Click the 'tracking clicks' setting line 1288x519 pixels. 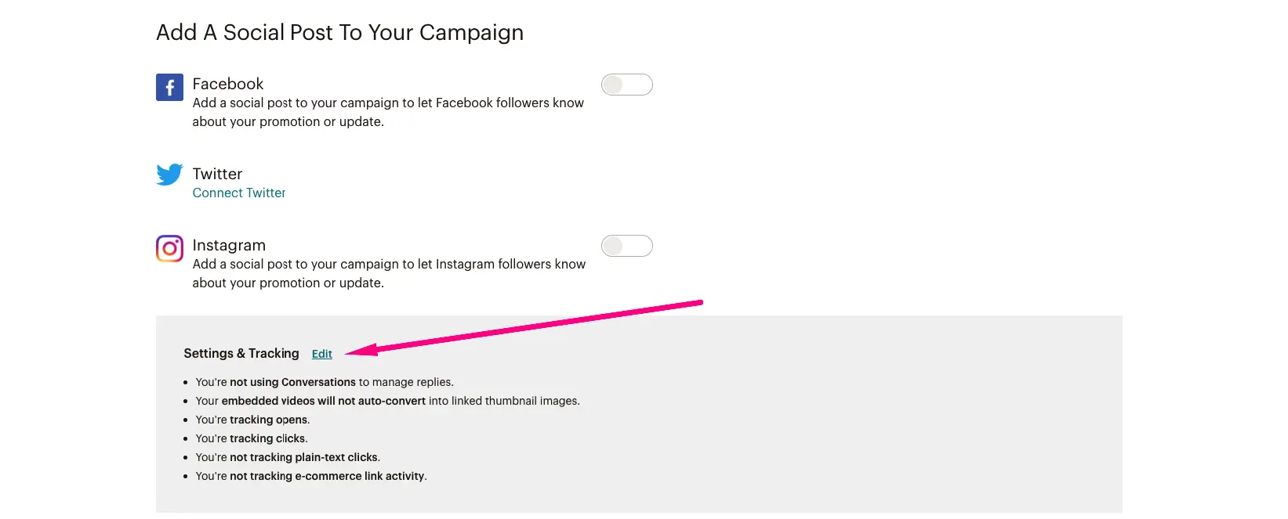pyautogui.click(x=252, y=438)
